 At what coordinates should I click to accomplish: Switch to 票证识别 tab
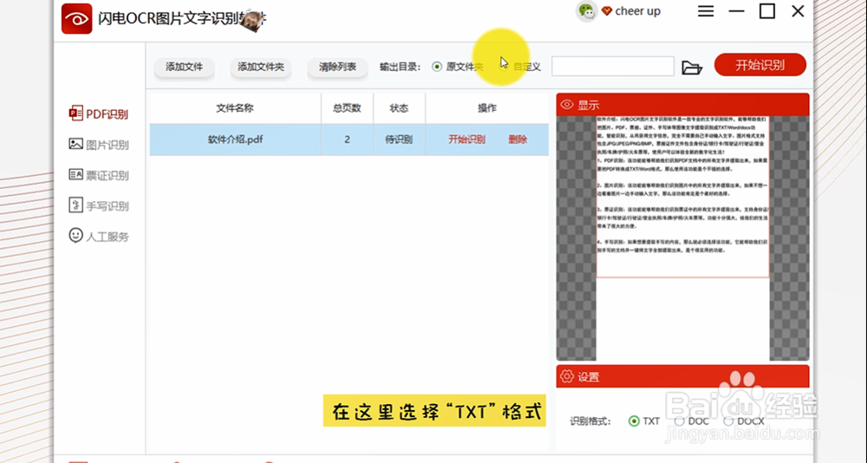click(99, 175)
